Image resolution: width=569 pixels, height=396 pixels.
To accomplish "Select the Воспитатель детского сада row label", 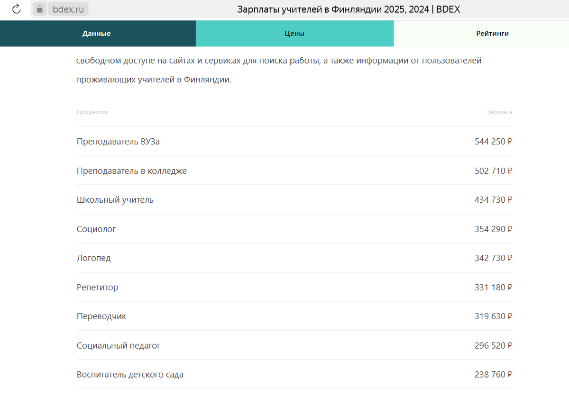I will [x=130, y=375].
